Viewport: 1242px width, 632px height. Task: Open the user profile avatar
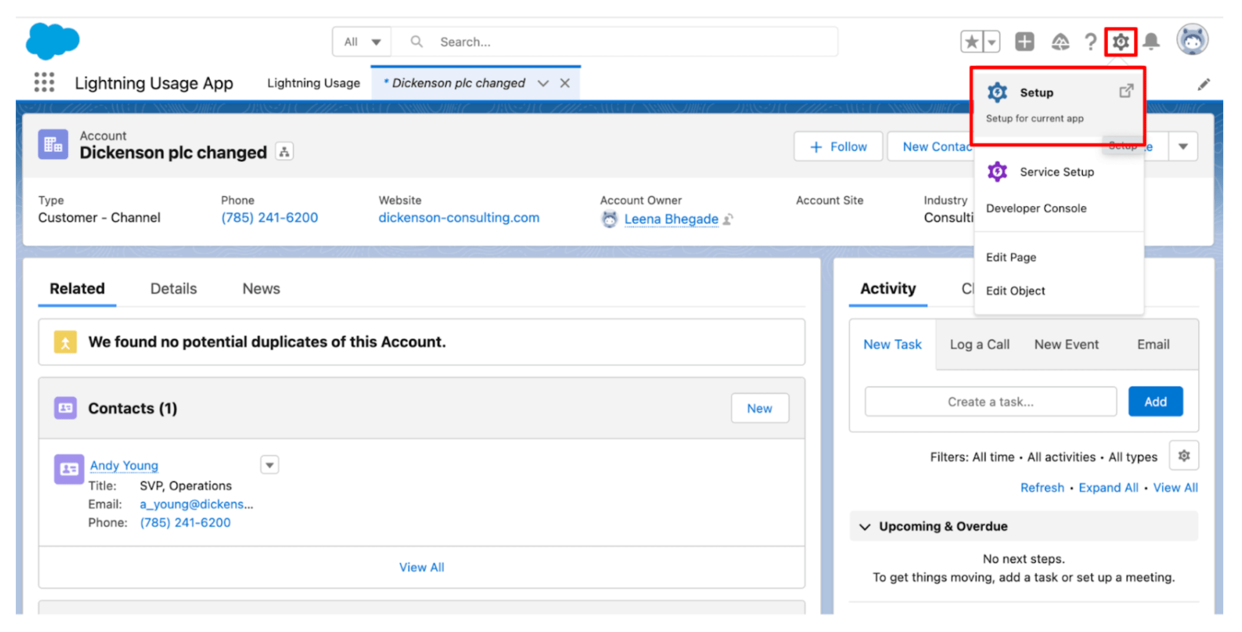(x=1191, y=39)
